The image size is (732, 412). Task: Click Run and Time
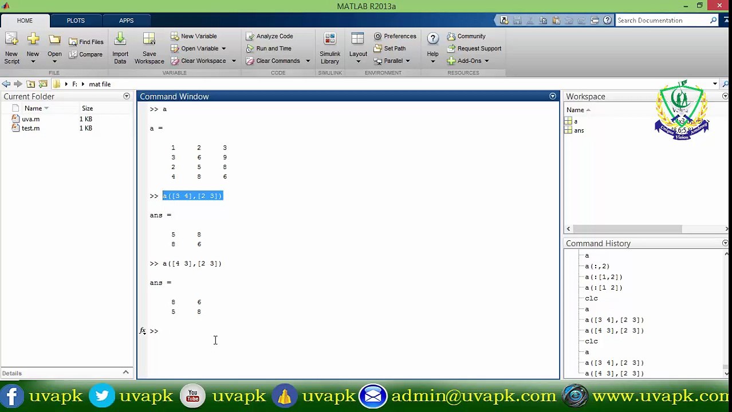point(269,49)
